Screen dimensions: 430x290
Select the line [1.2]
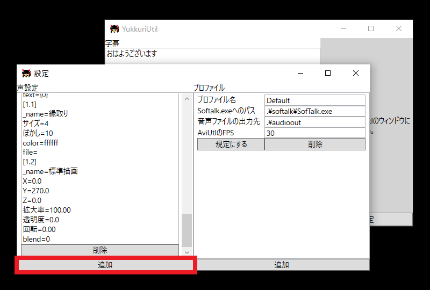tap(30, 162)
